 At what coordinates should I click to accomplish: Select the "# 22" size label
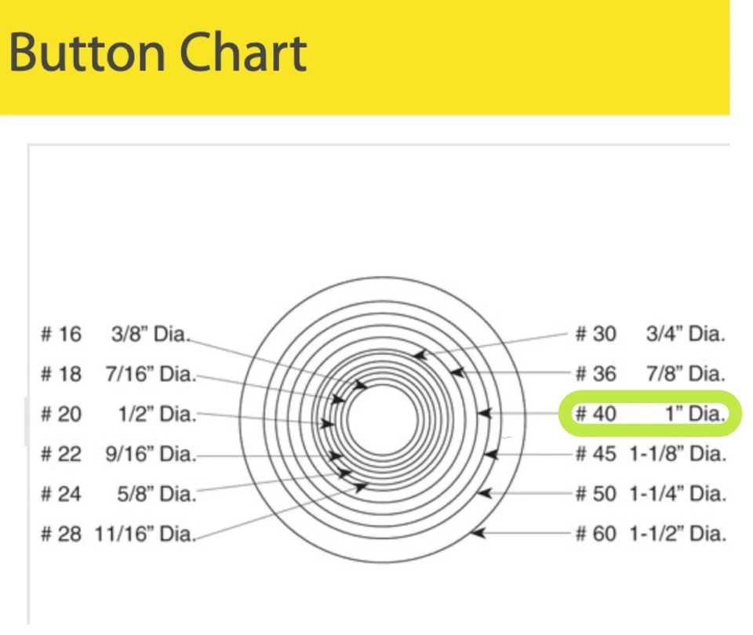coord(61,454)
